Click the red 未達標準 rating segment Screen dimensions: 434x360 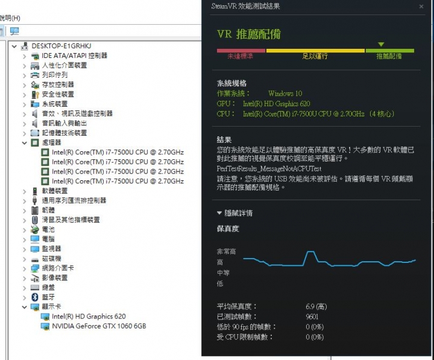tap(241, 51)
